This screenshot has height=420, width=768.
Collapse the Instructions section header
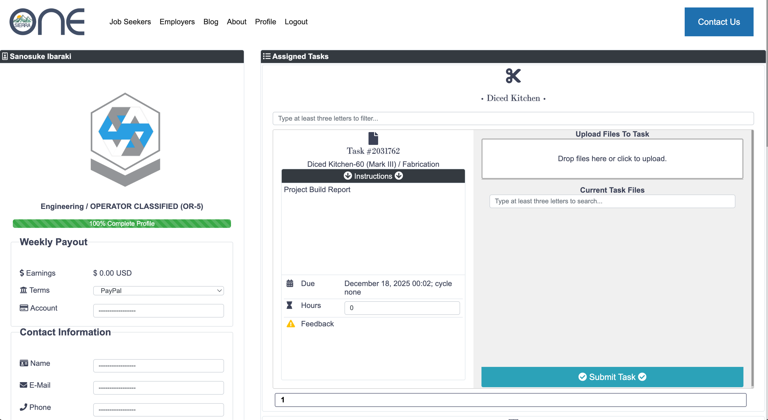point(373,176)
